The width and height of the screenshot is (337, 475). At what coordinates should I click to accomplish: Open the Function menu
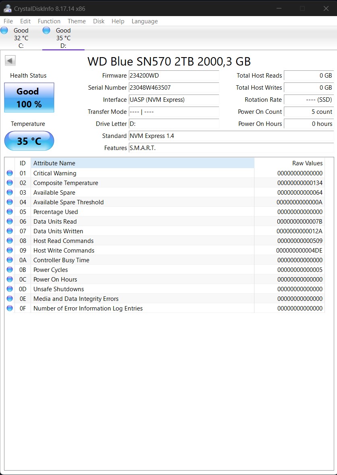click(x=49, y=21)
